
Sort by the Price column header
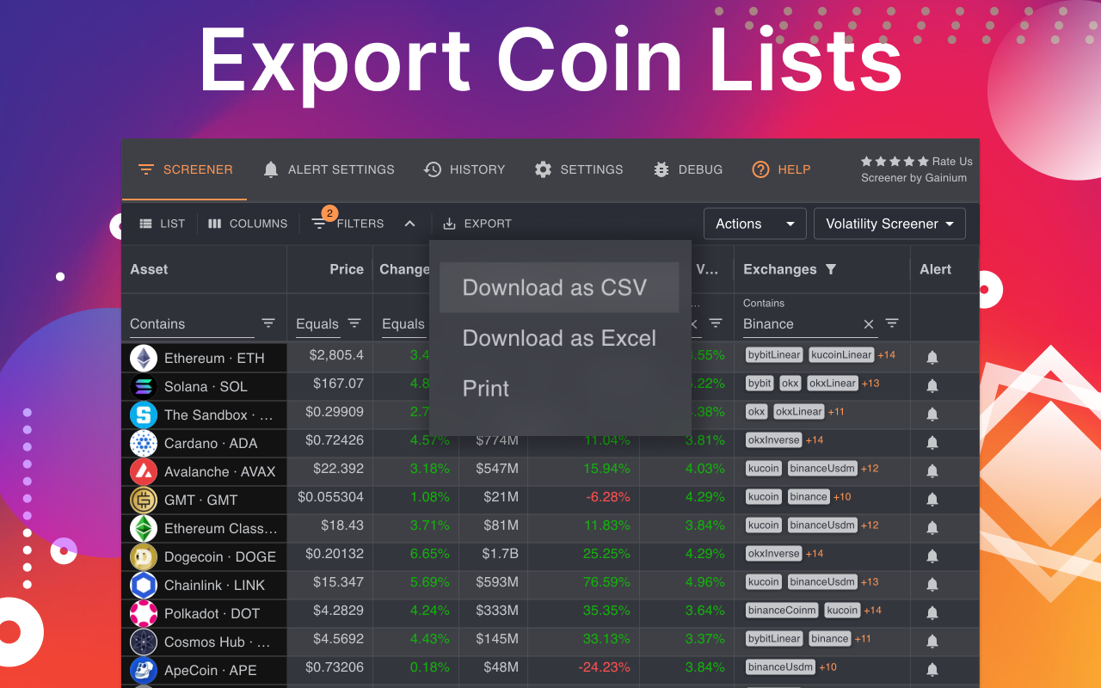click(347, 269)
